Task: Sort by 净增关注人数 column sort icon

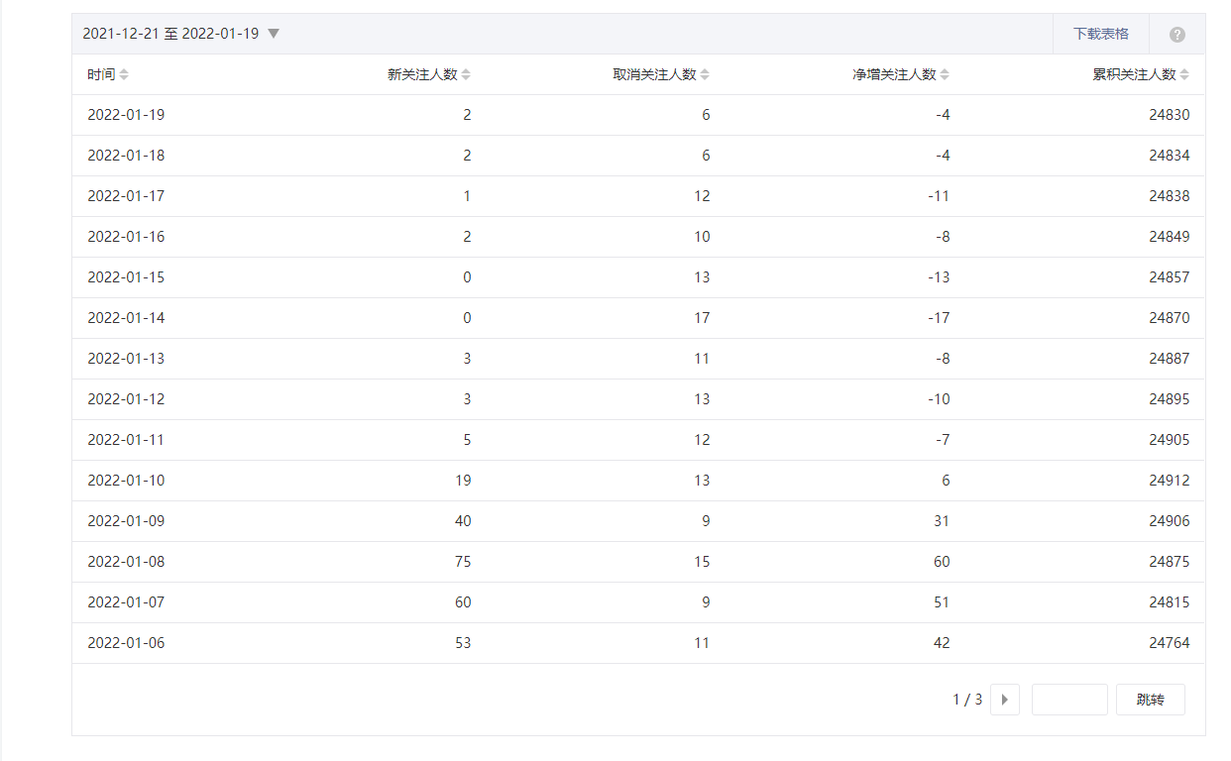Action: click(x=945, y=74)
